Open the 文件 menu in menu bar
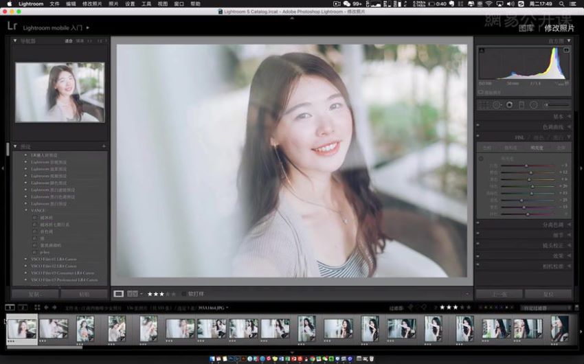 click(x=54, y=3)
